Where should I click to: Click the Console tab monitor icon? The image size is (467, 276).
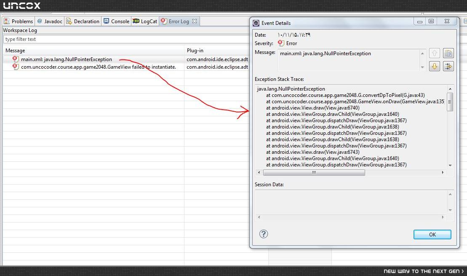tap(106, 21)
